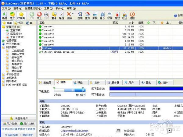Open the dropdown arrow beside 删除
This screenshot has height=137, width=183.
tap(73, 14)
